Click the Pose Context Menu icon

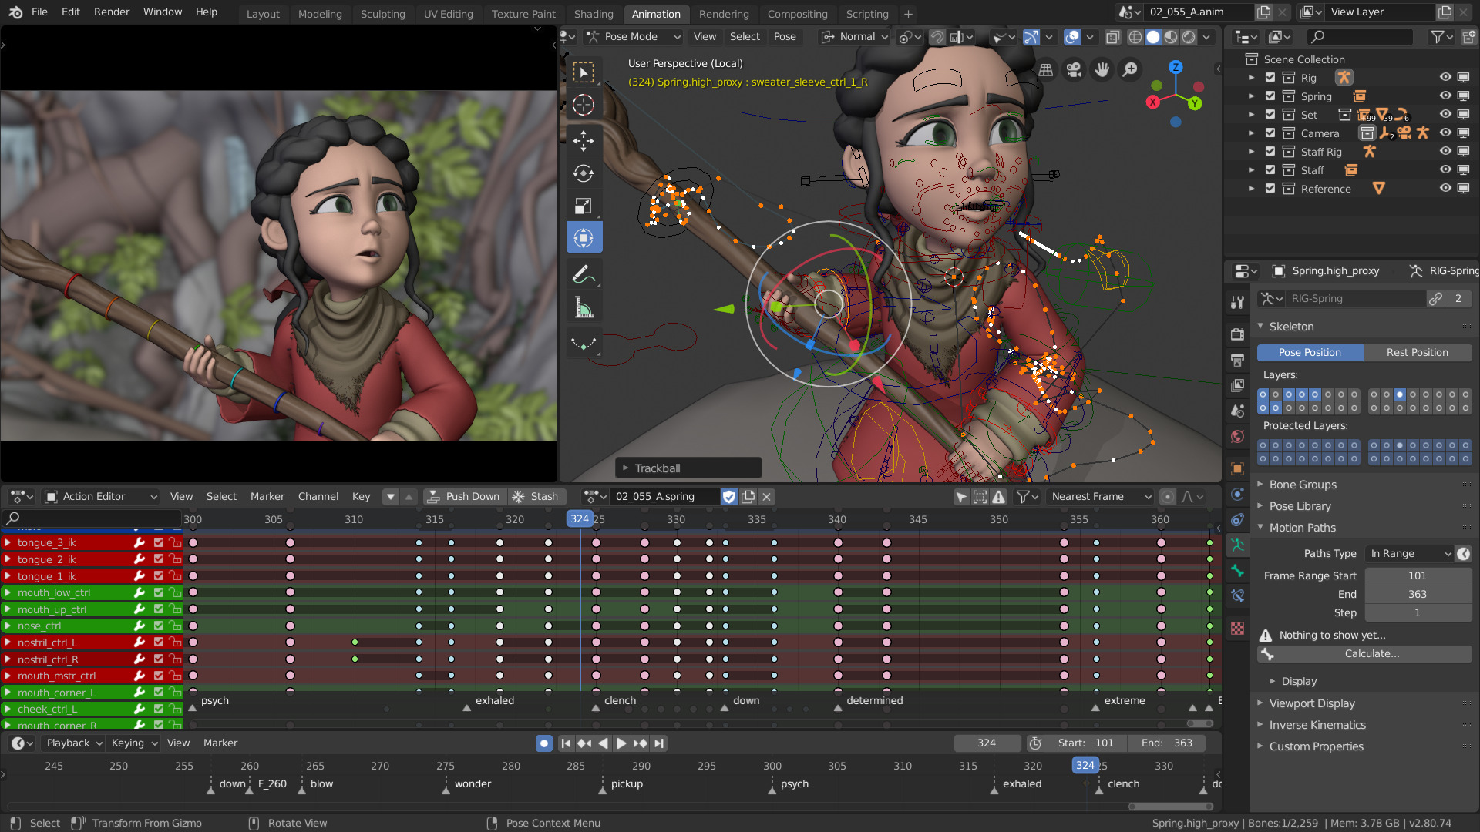tap(490, 823)
